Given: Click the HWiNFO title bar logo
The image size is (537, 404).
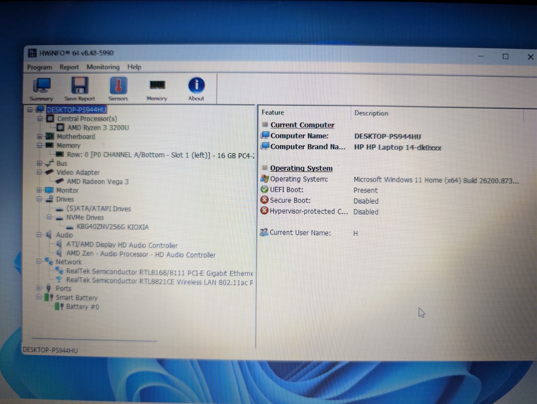Looking at the screenshot, I should [32, 53].
